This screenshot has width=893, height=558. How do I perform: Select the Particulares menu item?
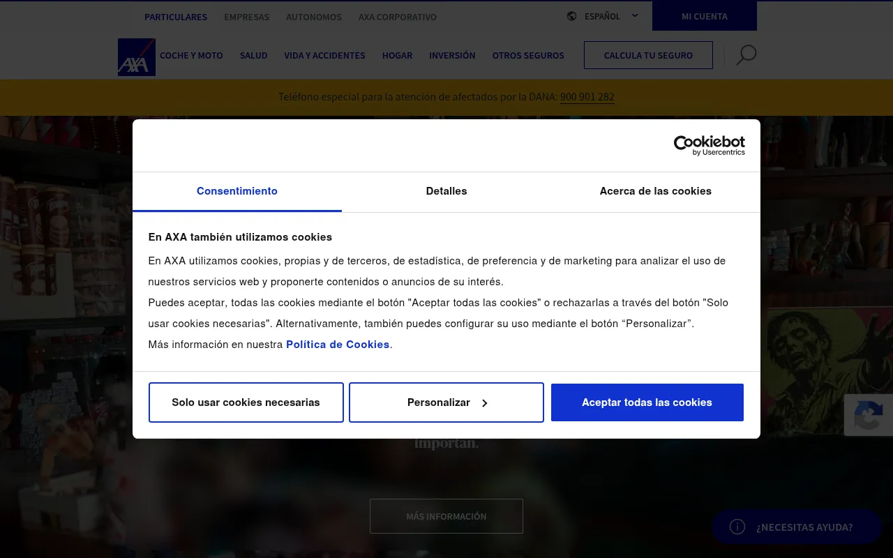point(176,17)
